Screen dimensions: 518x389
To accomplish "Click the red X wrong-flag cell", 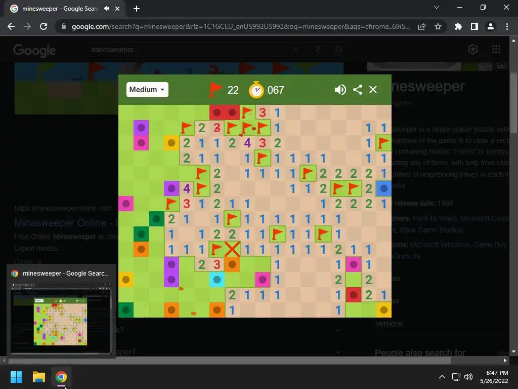I will (232, 249).
